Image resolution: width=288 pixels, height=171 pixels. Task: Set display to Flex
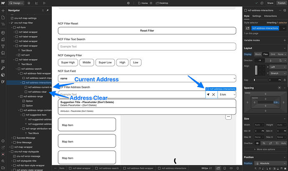point(265,54)
